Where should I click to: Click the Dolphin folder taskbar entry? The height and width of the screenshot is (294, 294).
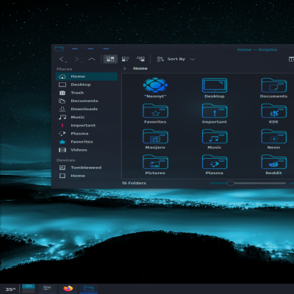pos(88,289)
